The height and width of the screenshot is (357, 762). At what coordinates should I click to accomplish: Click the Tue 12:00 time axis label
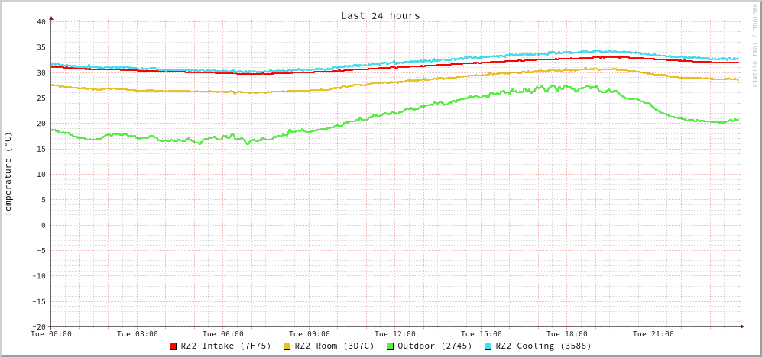point(395,334)
